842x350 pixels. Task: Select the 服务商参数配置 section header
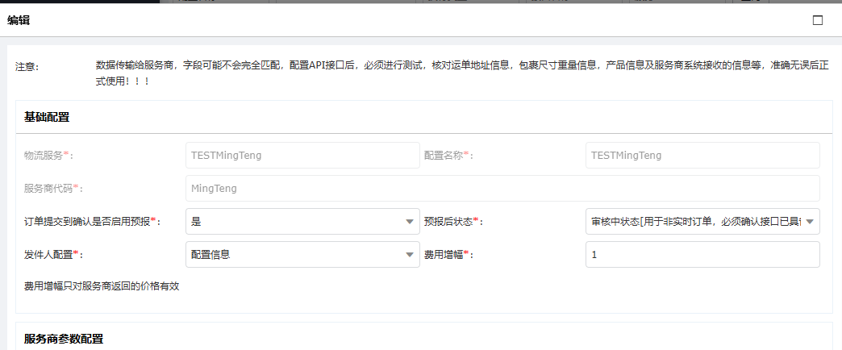[x=64, y=339]
